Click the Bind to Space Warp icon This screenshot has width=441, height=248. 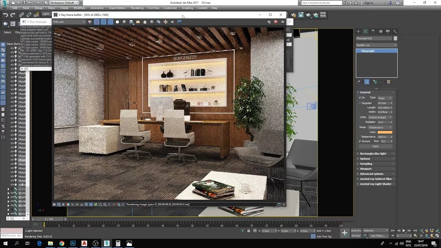tap(37, 15)
